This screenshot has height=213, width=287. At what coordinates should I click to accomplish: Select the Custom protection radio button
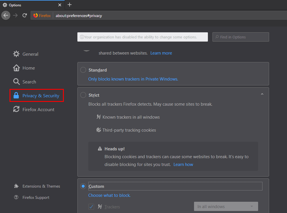(83, 186)
